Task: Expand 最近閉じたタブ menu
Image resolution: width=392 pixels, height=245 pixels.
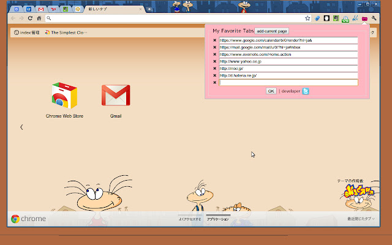Action: 361,219
